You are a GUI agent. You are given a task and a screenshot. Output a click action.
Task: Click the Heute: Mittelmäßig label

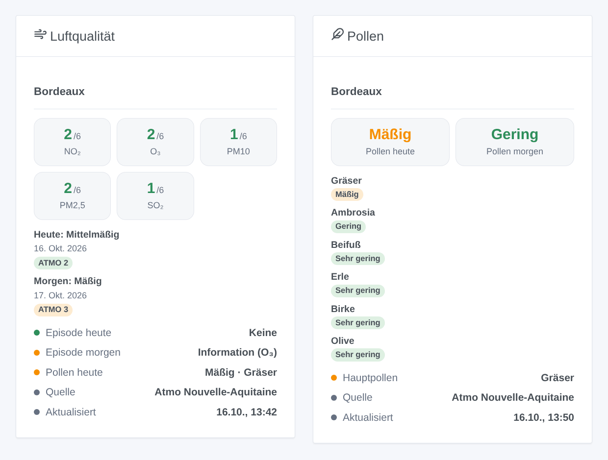point(76,235)
